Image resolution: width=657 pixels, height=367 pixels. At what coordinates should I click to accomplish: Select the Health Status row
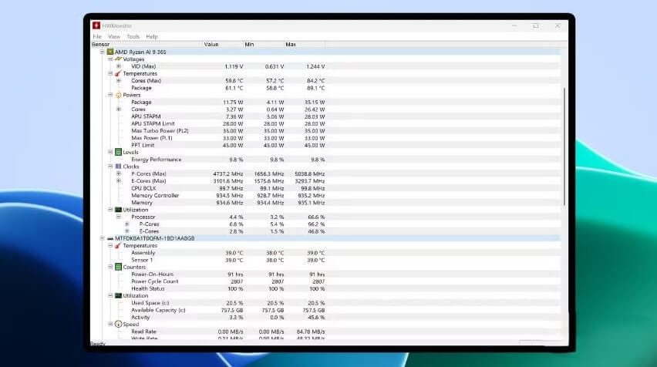(147, 288)
